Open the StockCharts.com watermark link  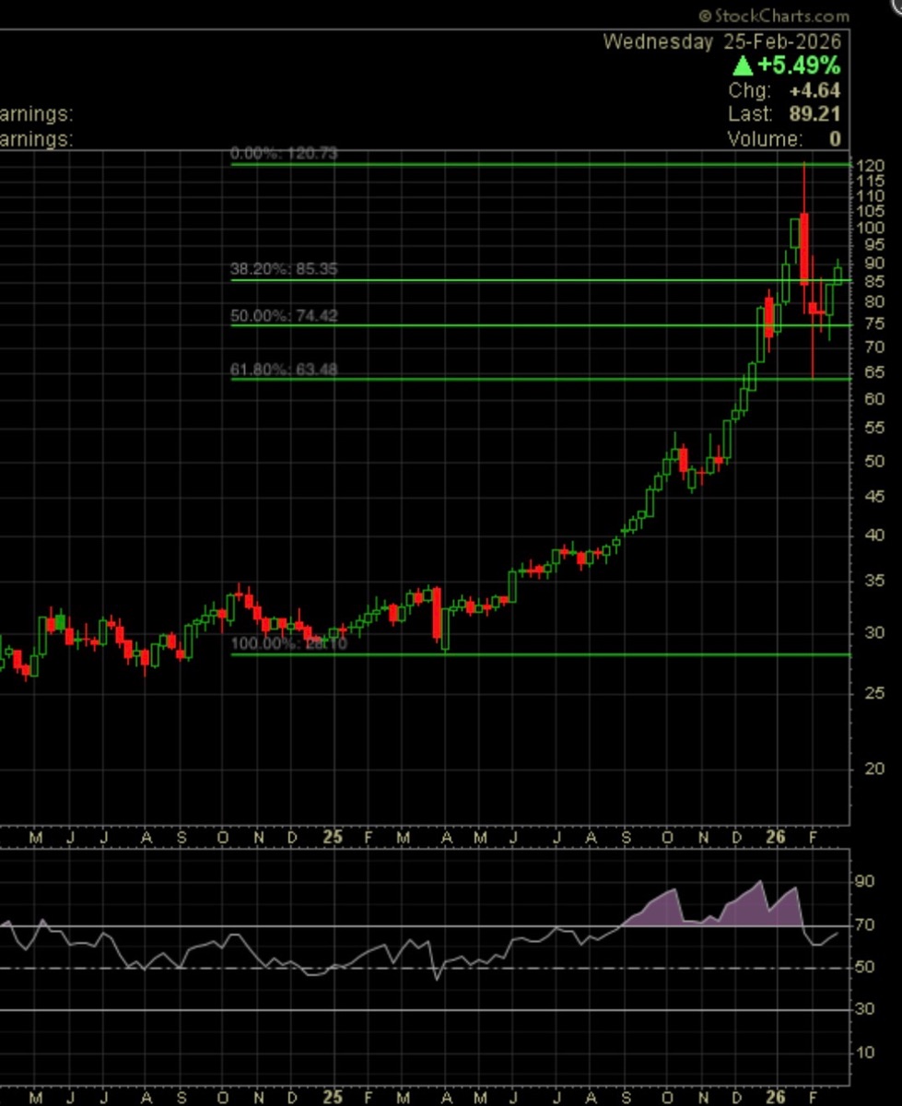773,16
